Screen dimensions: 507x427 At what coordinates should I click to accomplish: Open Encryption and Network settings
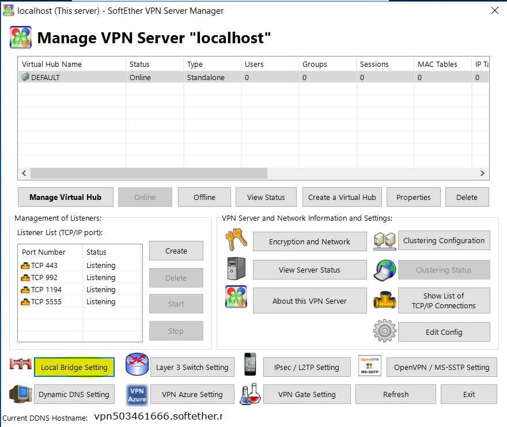309,241
